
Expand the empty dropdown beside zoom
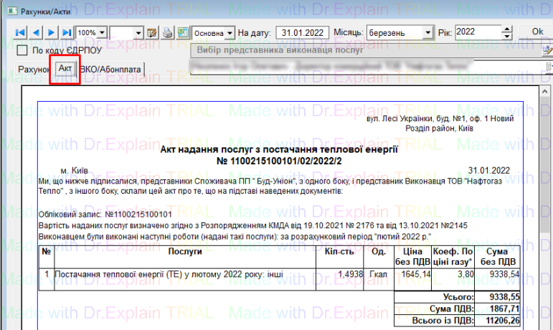point(138,33)
